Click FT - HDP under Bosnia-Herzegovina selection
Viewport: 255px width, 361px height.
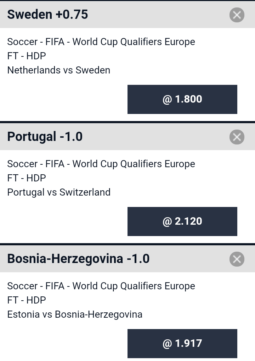[27, 300]
